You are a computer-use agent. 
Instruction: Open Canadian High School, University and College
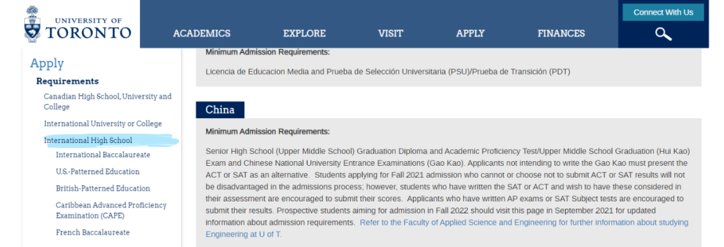[x=108, y=101]
